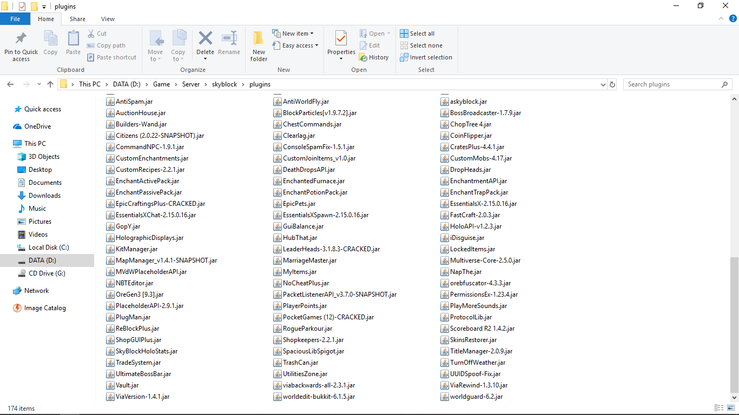739x415 pixels.
Task: Click the Pin to Quick access icon
Action: coord(21,38)
